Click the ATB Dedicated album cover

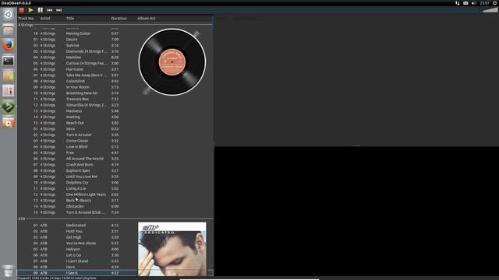(172, 249)
